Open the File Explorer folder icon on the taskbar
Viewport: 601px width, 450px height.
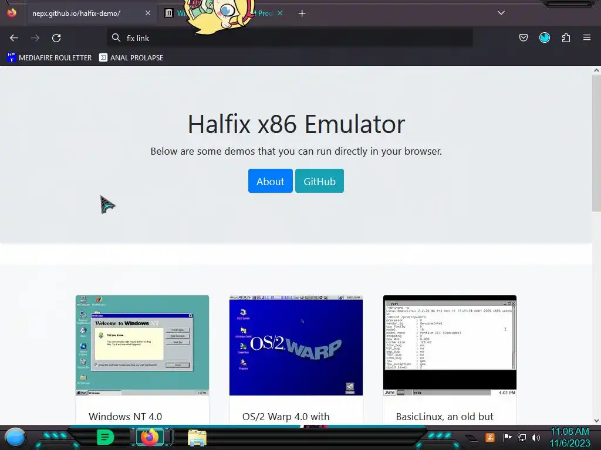click(197, 438)
